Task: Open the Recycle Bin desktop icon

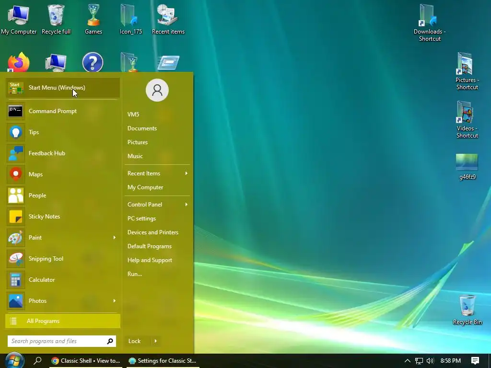Action: tap(467, 310)
